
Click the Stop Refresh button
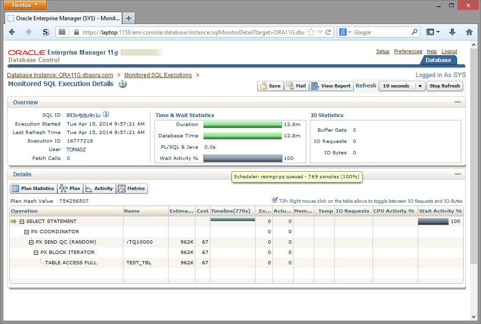[444, 86]
